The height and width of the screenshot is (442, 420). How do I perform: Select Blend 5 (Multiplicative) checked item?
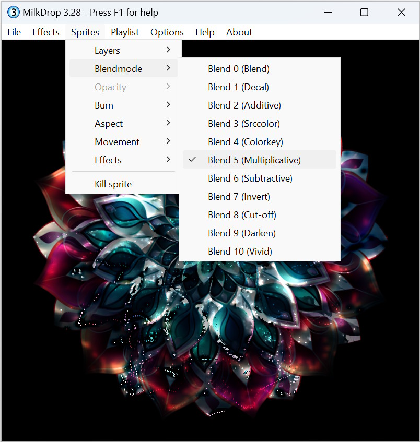tap(254, 160)
